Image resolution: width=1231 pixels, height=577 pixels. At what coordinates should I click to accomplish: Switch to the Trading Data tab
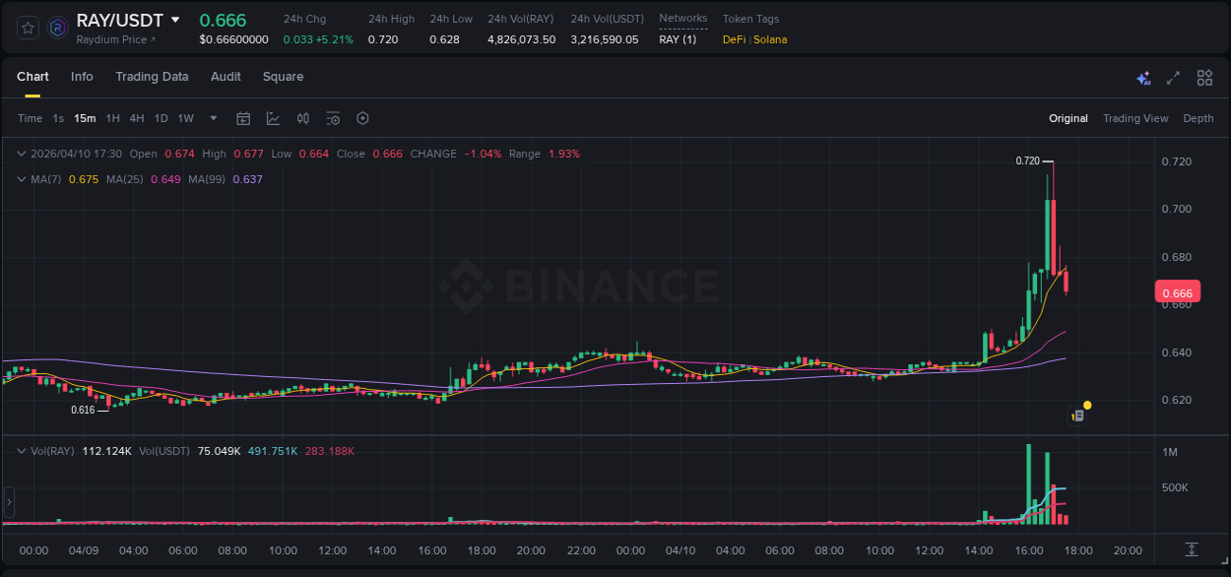tap(152, 77)
